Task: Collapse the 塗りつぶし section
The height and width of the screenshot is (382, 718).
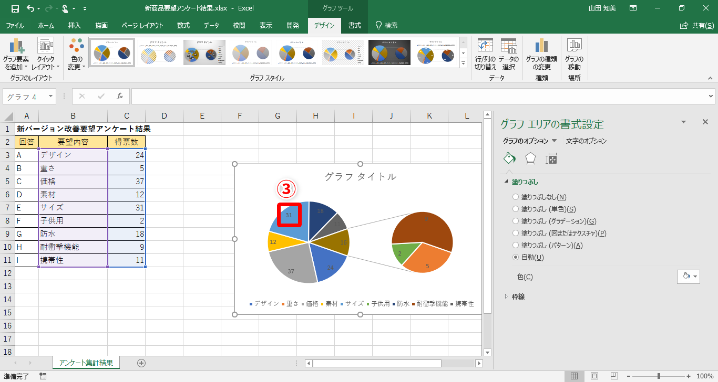Action: coord(507,182)
